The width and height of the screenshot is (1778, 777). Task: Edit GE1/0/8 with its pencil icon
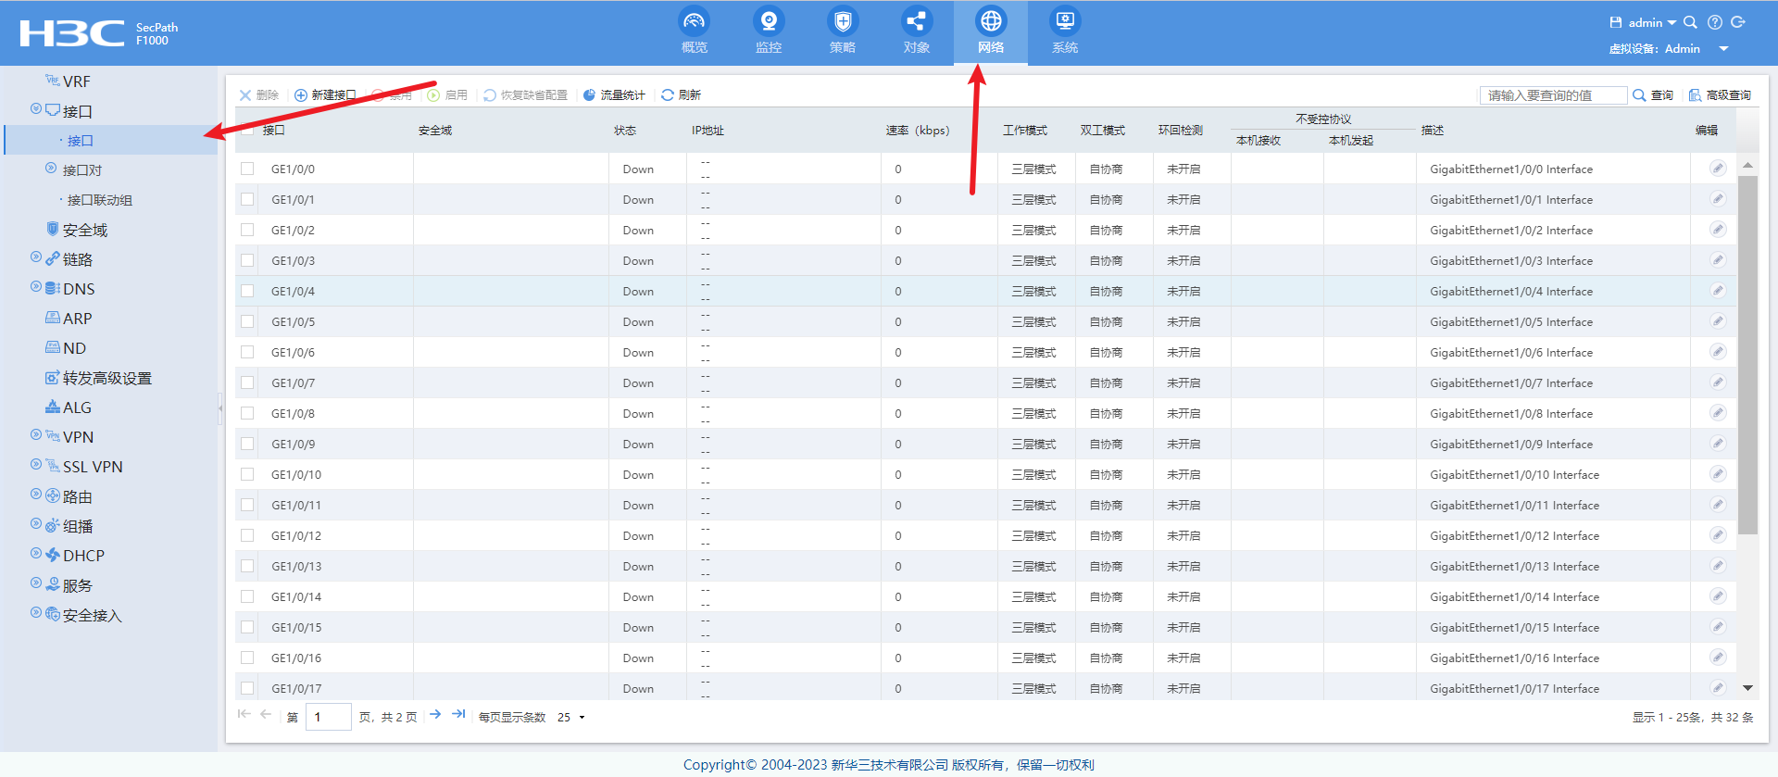[1718, 412]
